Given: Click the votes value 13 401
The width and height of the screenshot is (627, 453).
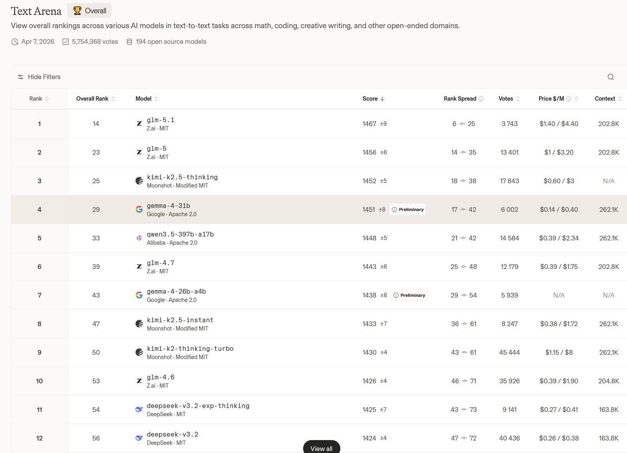Looking at the screenshot, I should 510,152.
